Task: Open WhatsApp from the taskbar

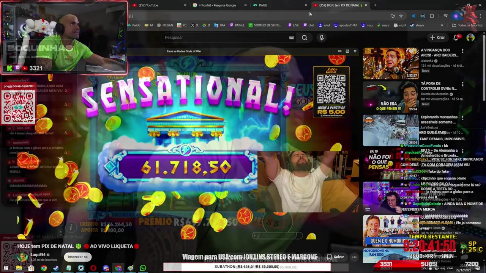Action: pos(143,268)
